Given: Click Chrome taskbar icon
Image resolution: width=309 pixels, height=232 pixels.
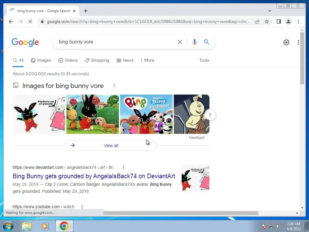Looking at the screenshot, I should tap(64, 226).
